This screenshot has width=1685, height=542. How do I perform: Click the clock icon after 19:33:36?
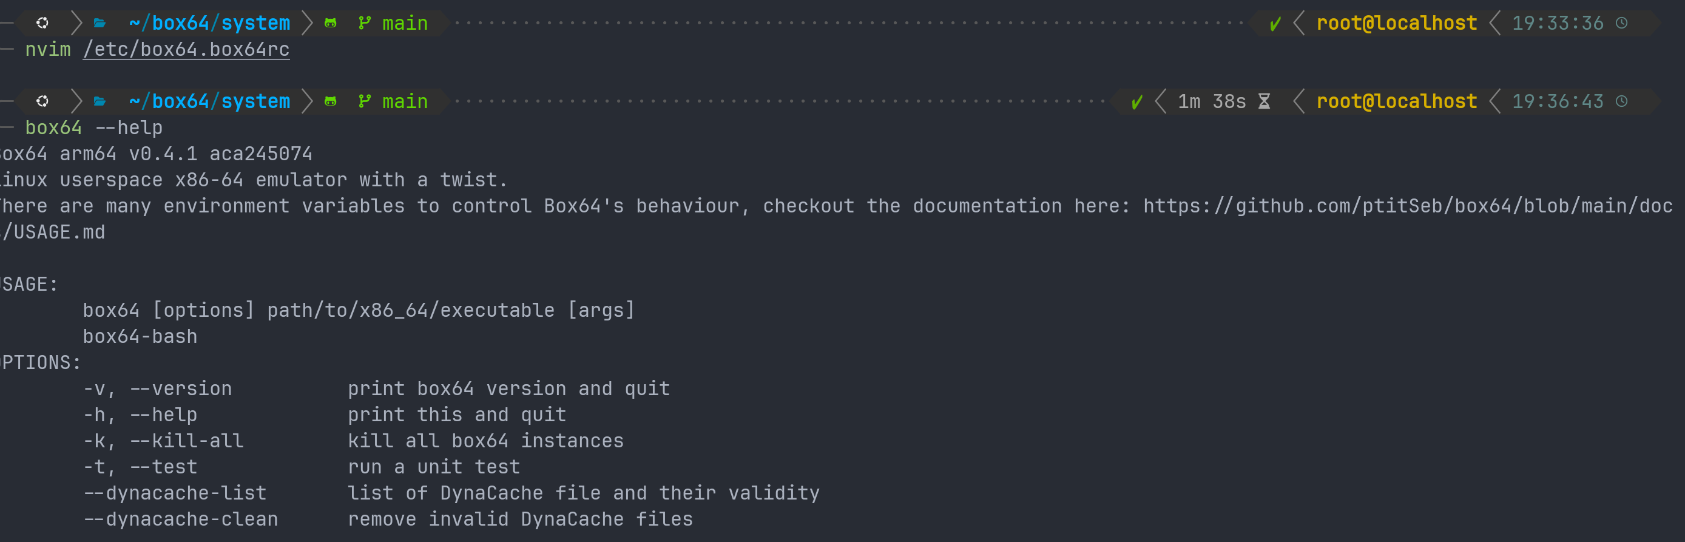(x=1621, y=23)
